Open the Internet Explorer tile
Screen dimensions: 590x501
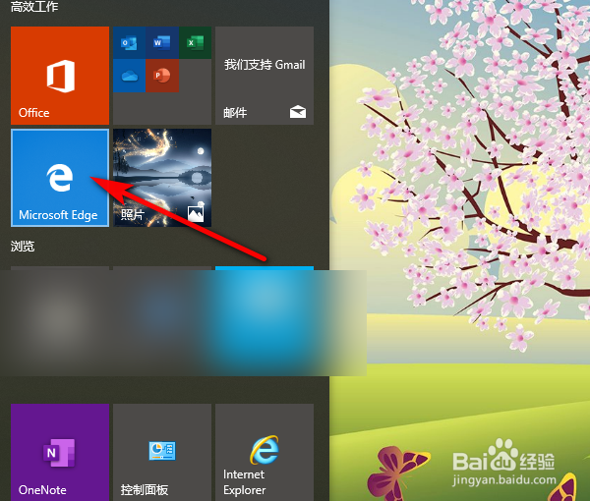[265, 453]
